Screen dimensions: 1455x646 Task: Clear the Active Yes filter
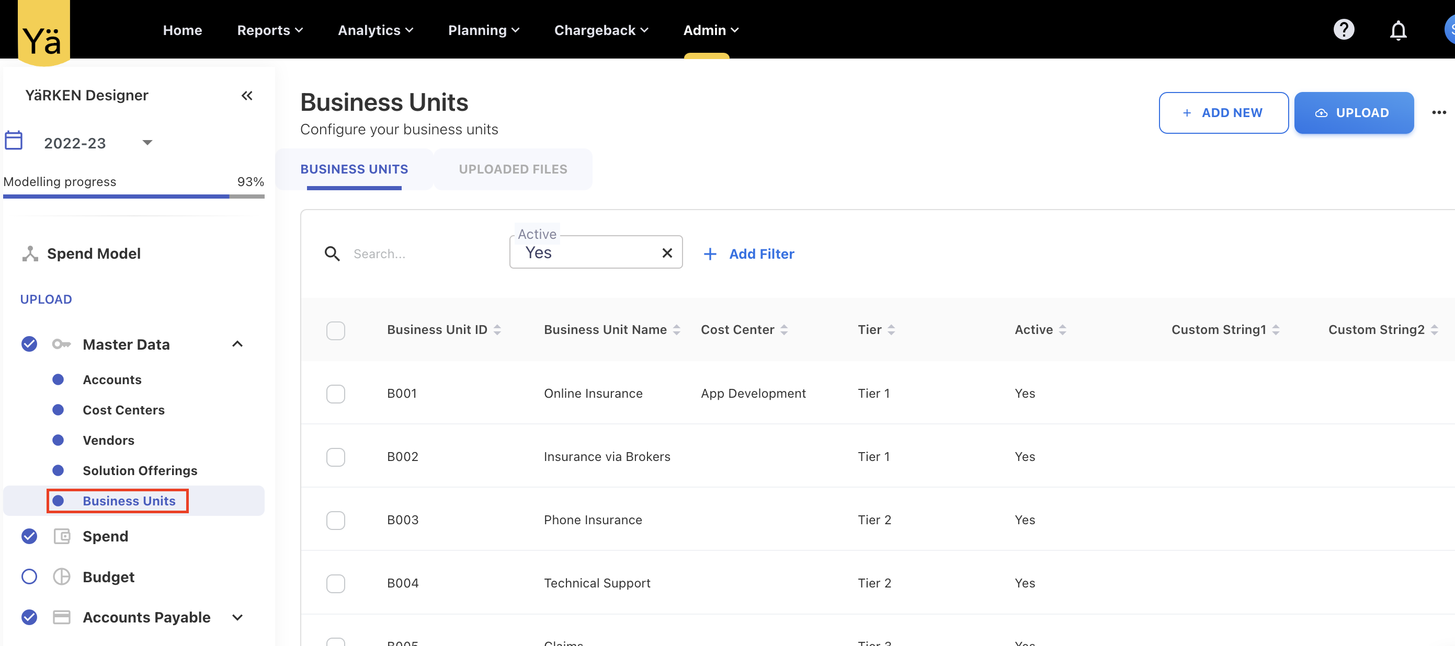(x=666, y=253)
